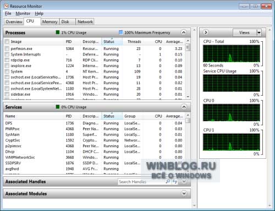Viewport: 275px width, 211px height.
Task: Check the System process checkbox
Action: click(x=7, y=71)
